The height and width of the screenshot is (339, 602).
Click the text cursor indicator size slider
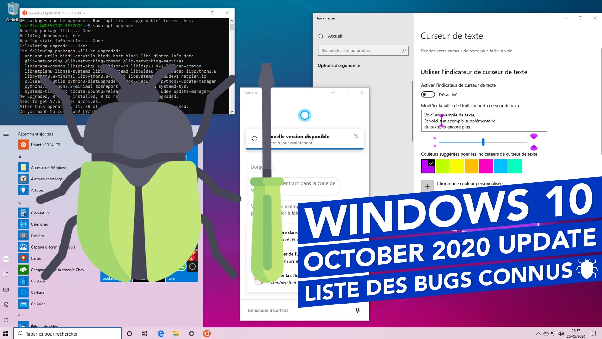[x=483, y=142]
